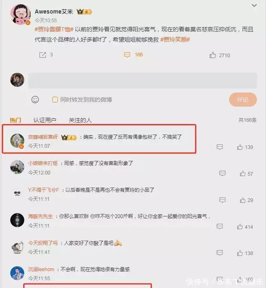Open the emoji picker smiley icon

click(35, 100)
